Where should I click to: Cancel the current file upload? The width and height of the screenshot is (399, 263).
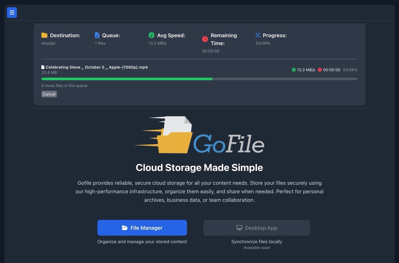49,94
